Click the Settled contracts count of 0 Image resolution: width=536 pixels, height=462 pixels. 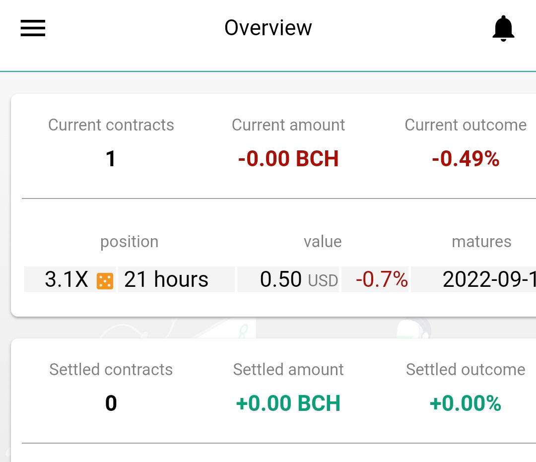111,403
